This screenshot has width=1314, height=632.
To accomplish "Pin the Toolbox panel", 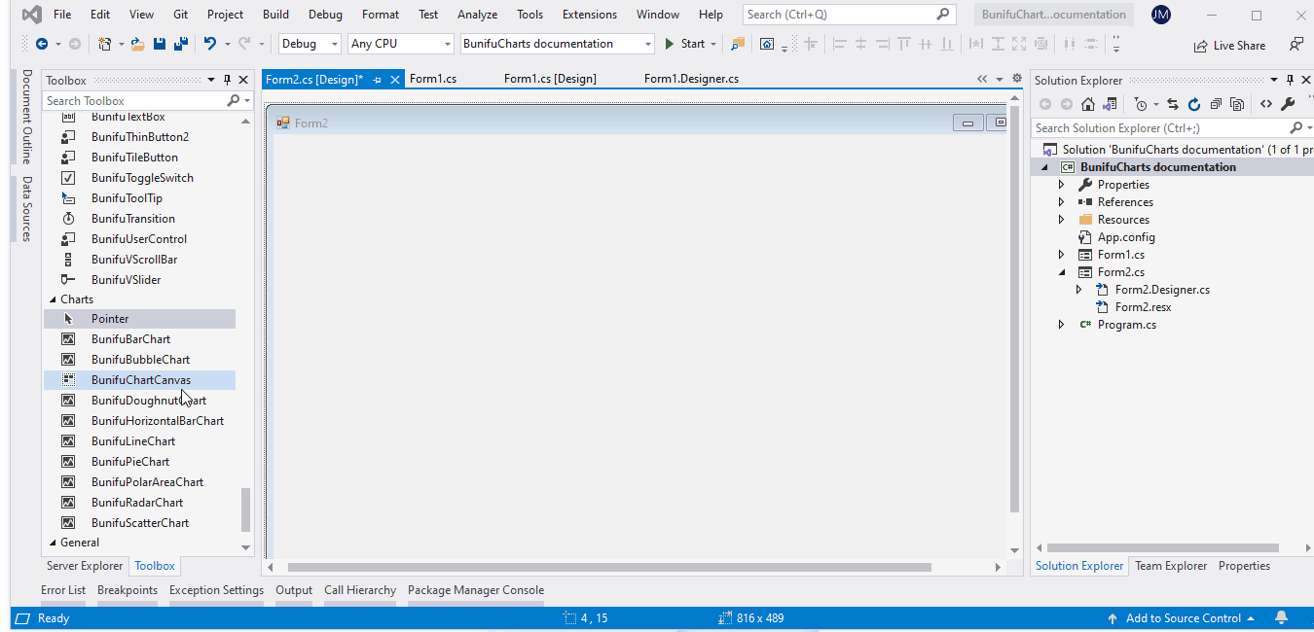I will pyautogui.click(x=227, y=80).
